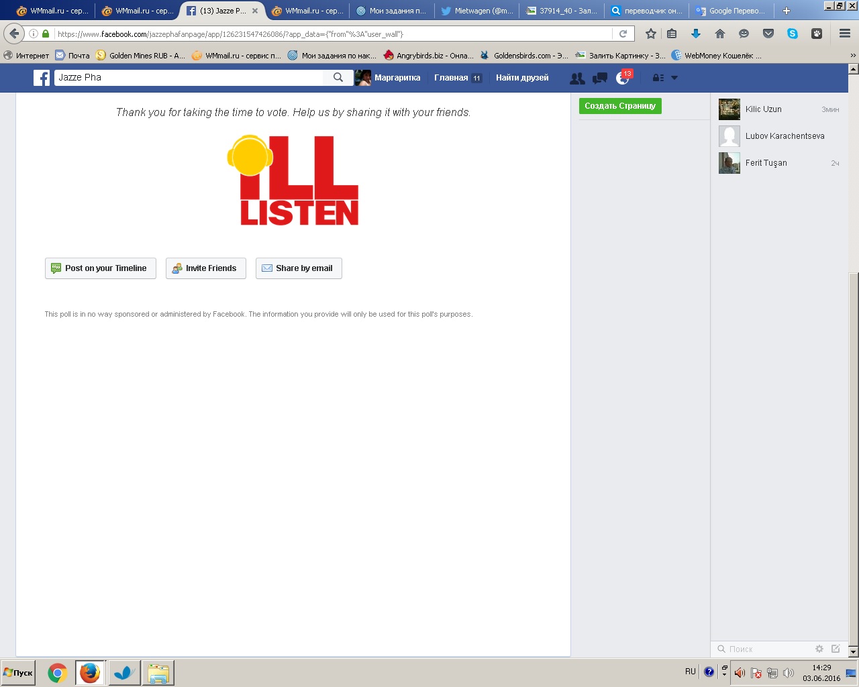Screen dimensions: 859x687
Task: Open the Firefox hamburger menu
Action: (845, 34)
